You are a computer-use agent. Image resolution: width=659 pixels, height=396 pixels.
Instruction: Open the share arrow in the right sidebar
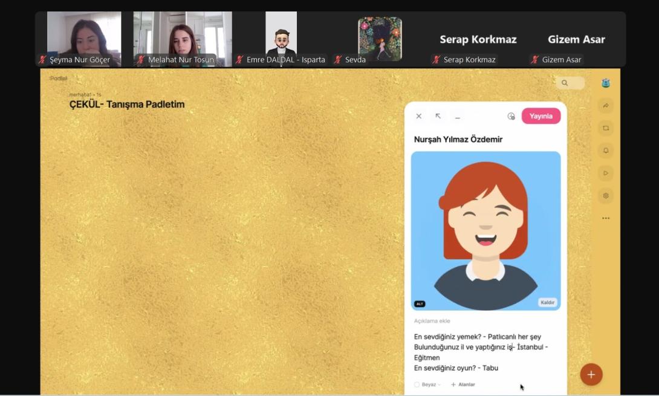tap(606, 106)
